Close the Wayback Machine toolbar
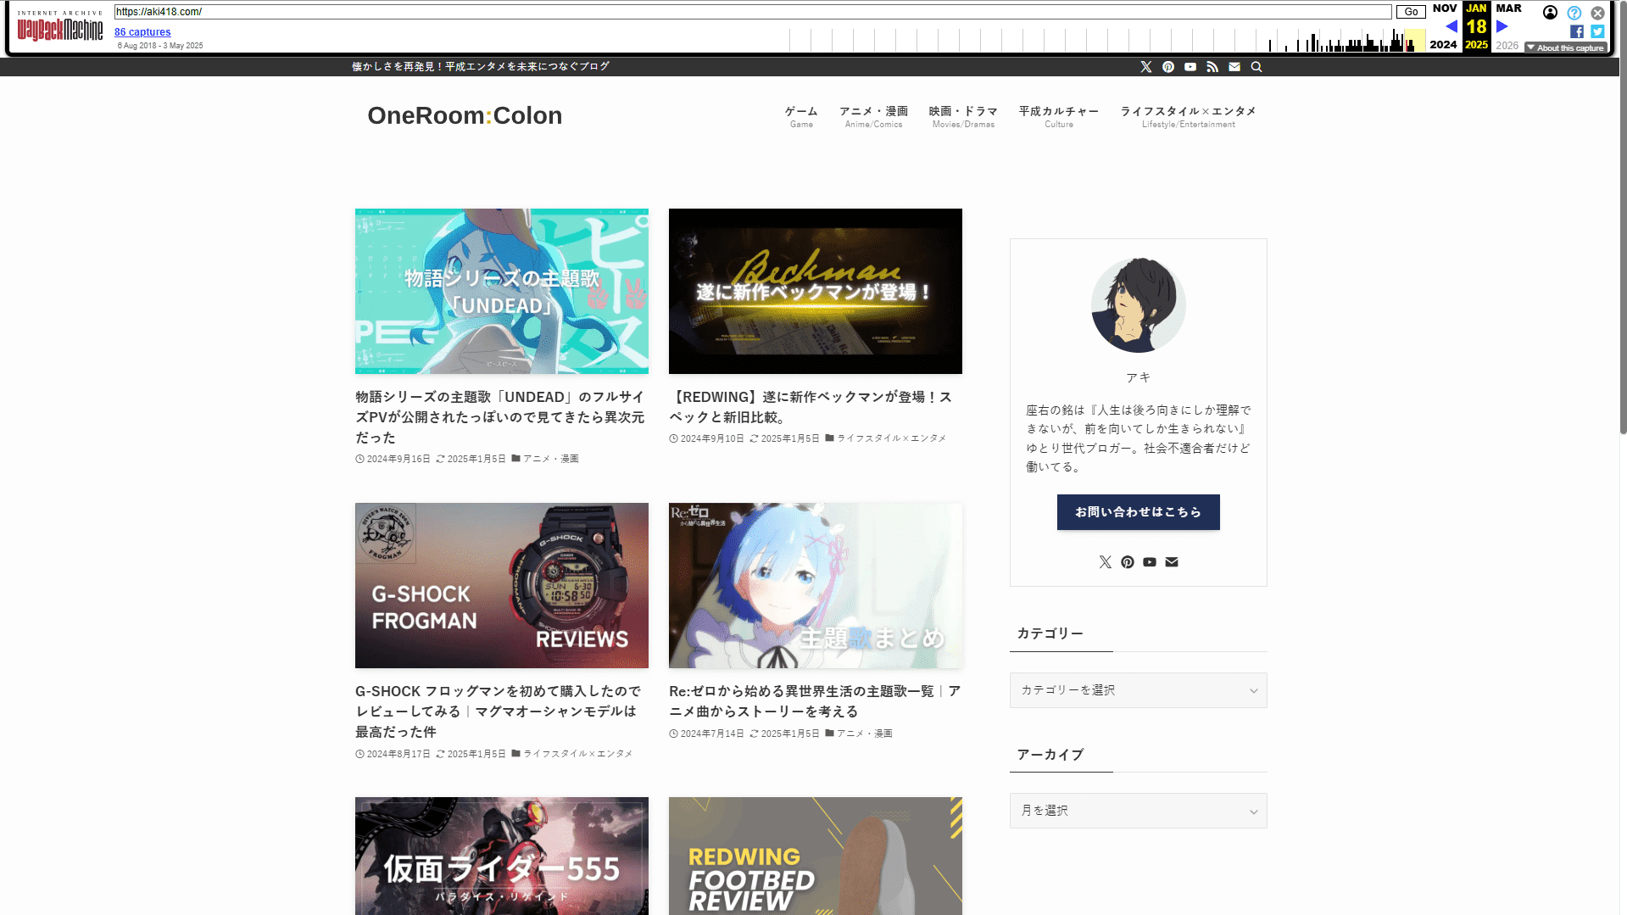The width and height of the screenshot is (1627, 915). [1597, 13]
